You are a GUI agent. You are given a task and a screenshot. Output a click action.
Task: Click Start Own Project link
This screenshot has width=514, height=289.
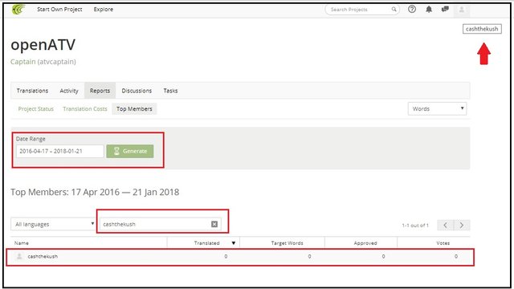59,9
